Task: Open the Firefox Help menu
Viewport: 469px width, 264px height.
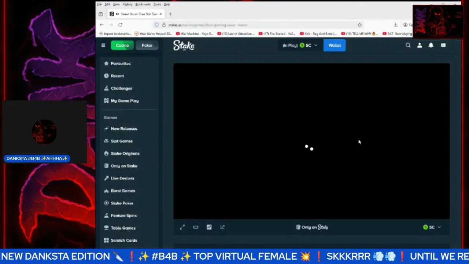Action: coord(167,4)
